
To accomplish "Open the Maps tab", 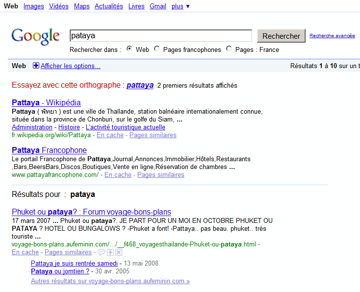I will [x=82, y=6].
